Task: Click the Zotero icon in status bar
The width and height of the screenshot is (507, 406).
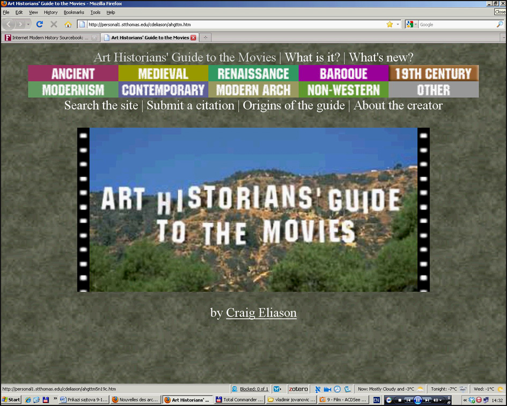Action: pyautogui.click(x=298, y=389)
